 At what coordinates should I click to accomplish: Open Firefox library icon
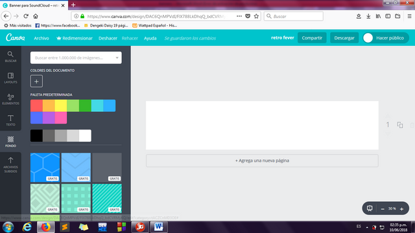(378, 16)
